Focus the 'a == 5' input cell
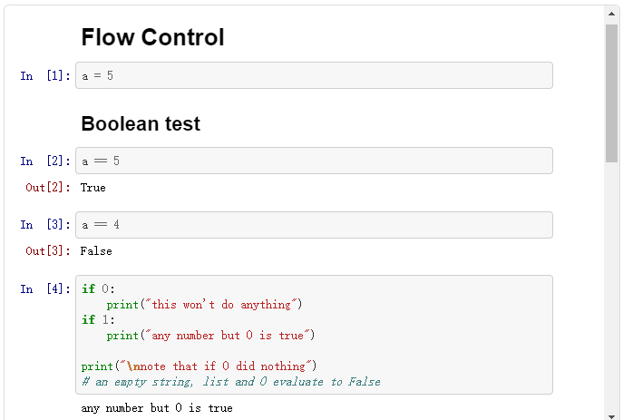This screenshot has height=420, width=623. [314, 161]
